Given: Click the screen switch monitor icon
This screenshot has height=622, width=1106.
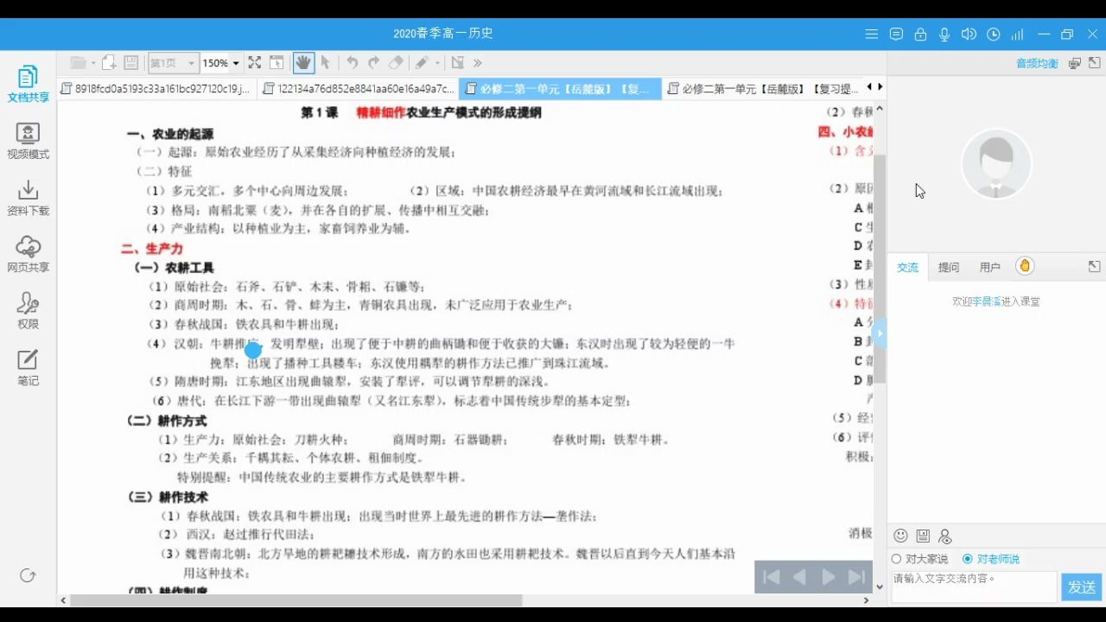Looking at the screenshot, I should (x=1074, y=63).
